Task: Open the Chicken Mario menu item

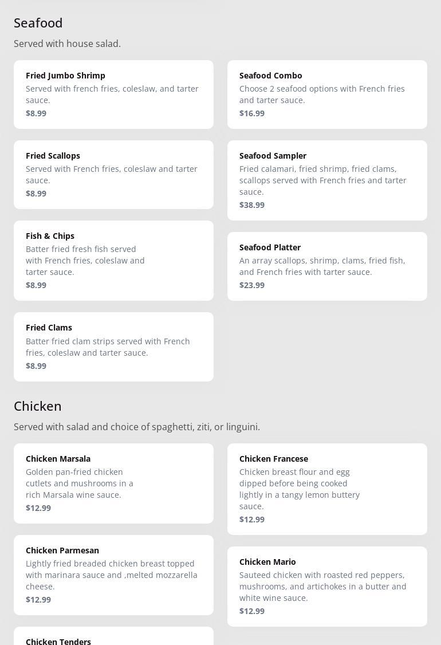Action: point(327,586)
